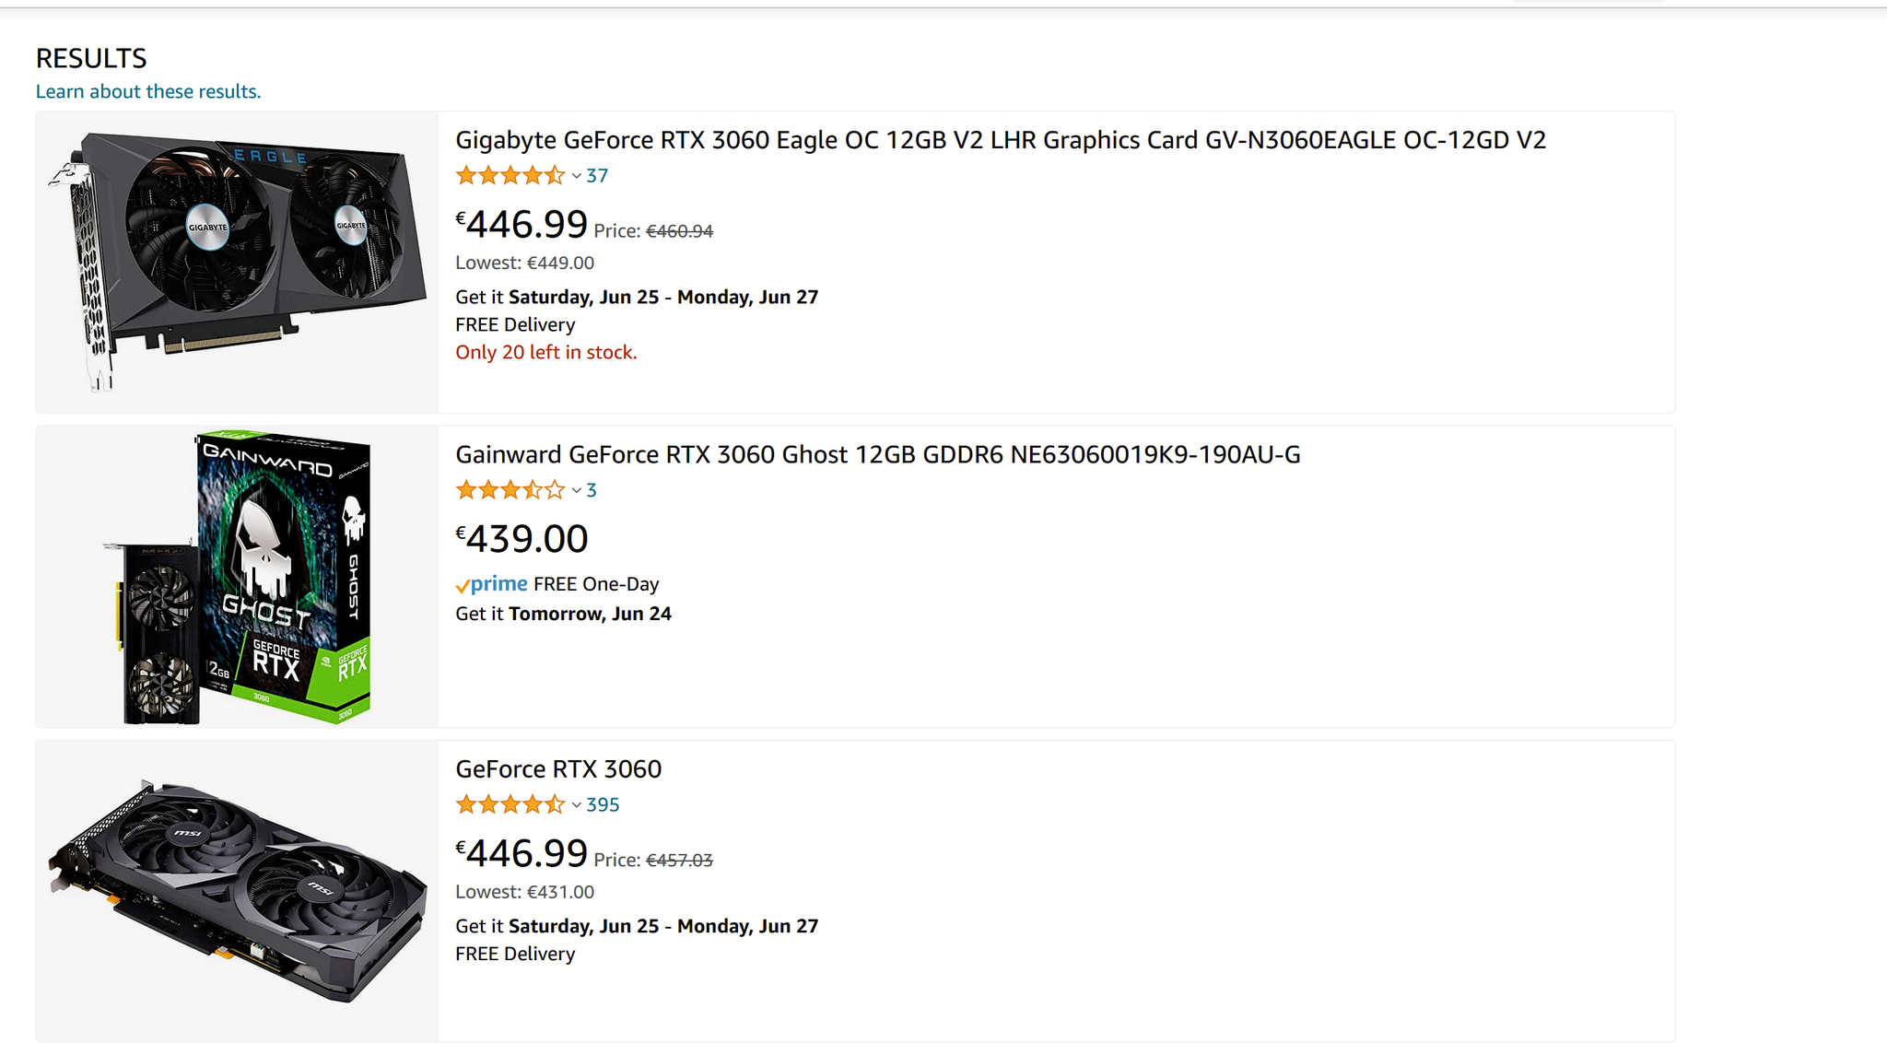Click the struck-through €457.03 list price

click(679, 861)
